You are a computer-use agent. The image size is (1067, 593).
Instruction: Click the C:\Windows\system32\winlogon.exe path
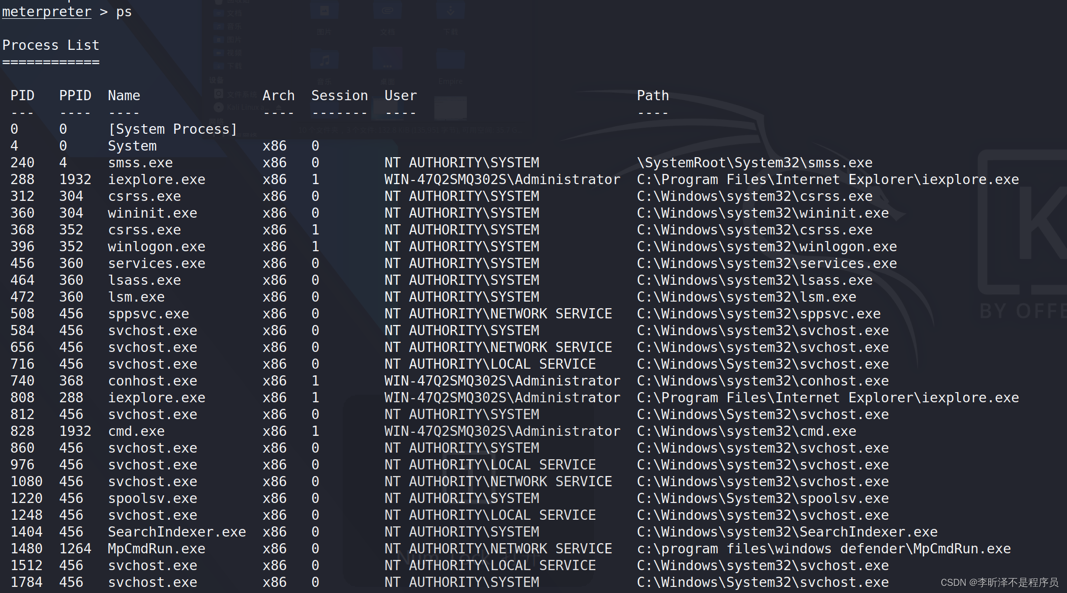[767, 247]
